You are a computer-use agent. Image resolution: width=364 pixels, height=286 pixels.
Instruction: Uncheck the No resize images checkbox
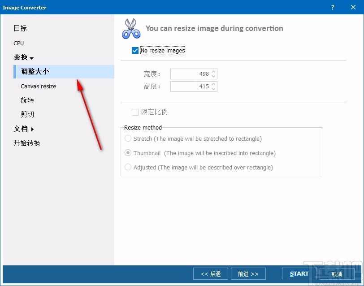135,50
